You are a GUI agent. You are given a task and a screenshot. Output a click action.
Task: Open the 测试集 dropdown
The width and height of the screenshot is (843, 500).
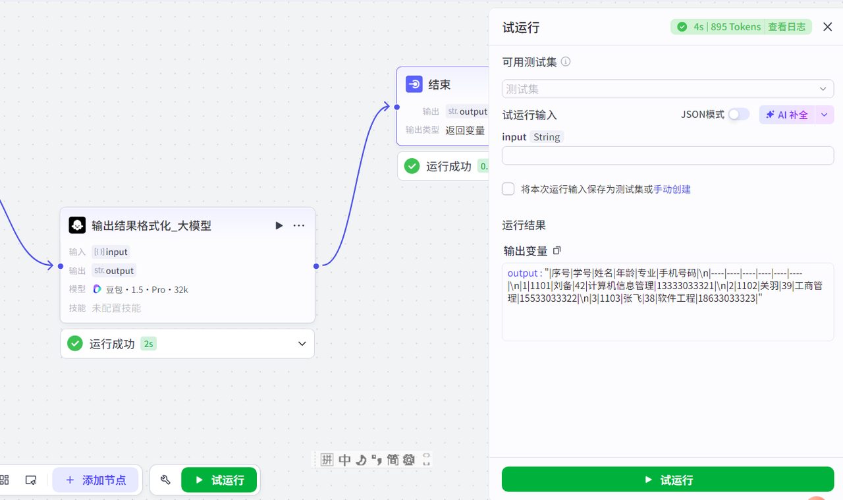click(x=667, y=89)
